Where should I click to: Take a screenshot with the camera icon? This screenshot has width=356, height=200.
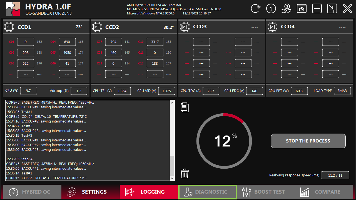click(302, 9)
